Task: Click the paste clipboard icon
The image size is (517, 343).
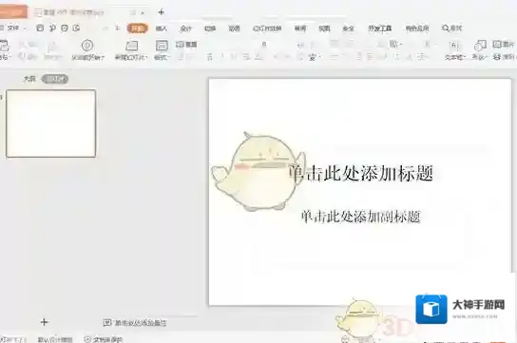Action: [4, 46]
